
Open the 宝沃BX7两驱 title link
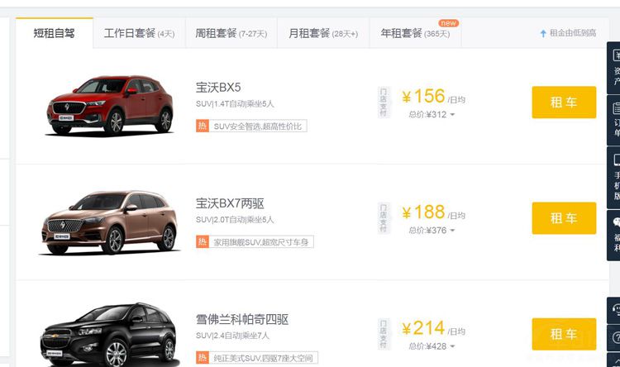pyautogui.click(x=230, y=203)
